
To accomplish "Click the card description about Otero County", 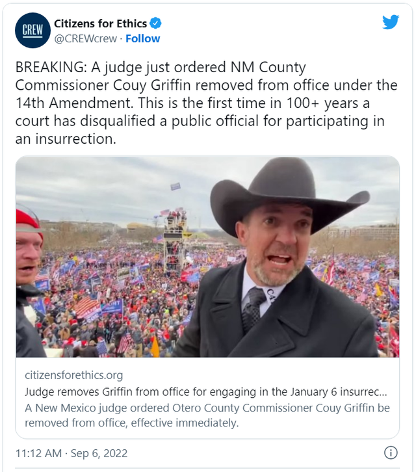I will click(207, 414).
